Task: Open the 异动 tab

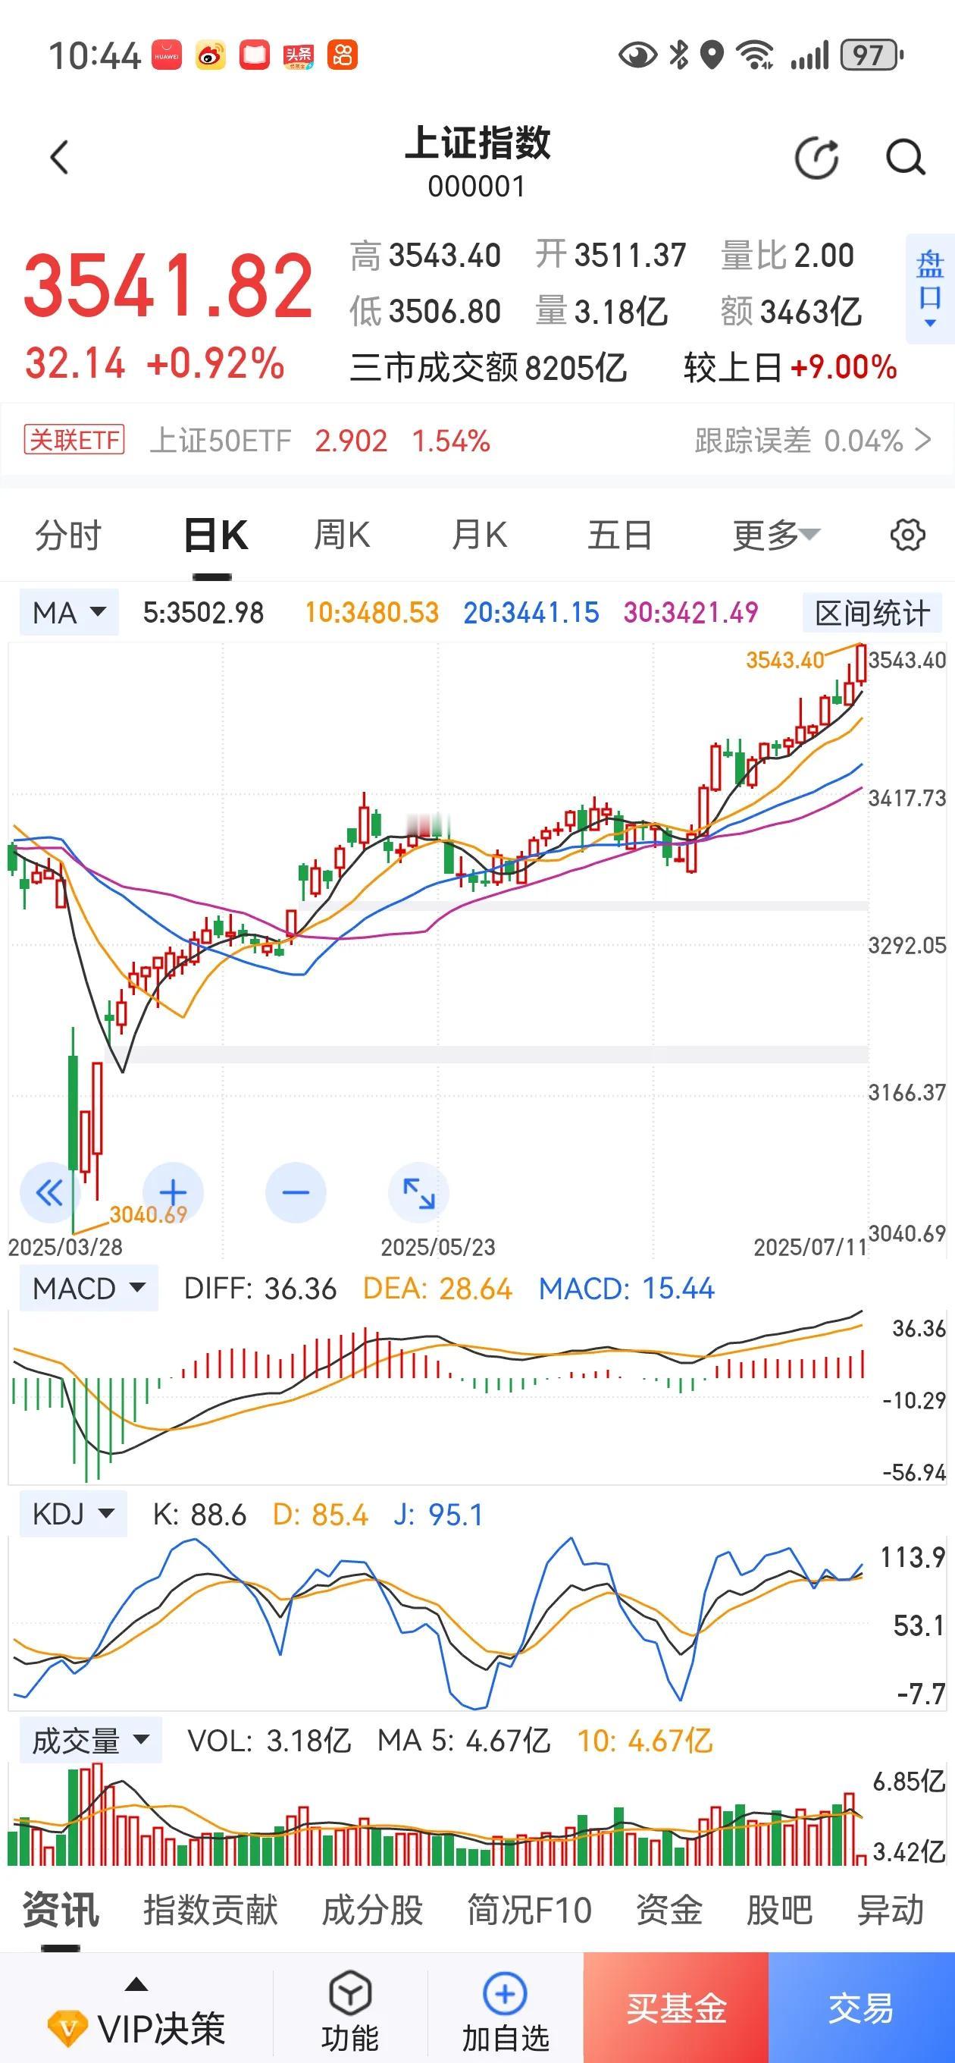Action: (890, 1910)
